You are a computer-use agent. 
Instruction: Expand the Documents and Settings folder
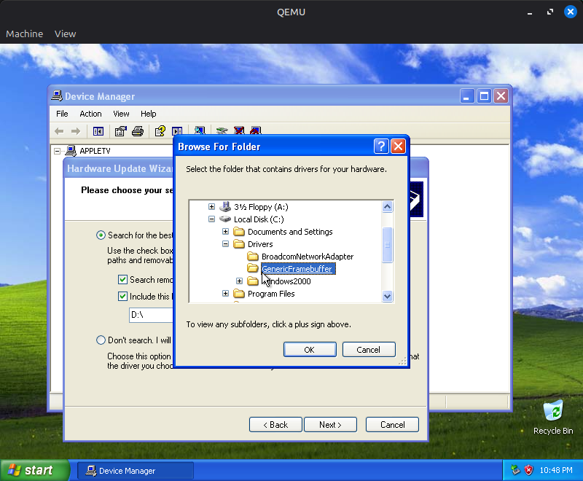(x=227, y=231)
